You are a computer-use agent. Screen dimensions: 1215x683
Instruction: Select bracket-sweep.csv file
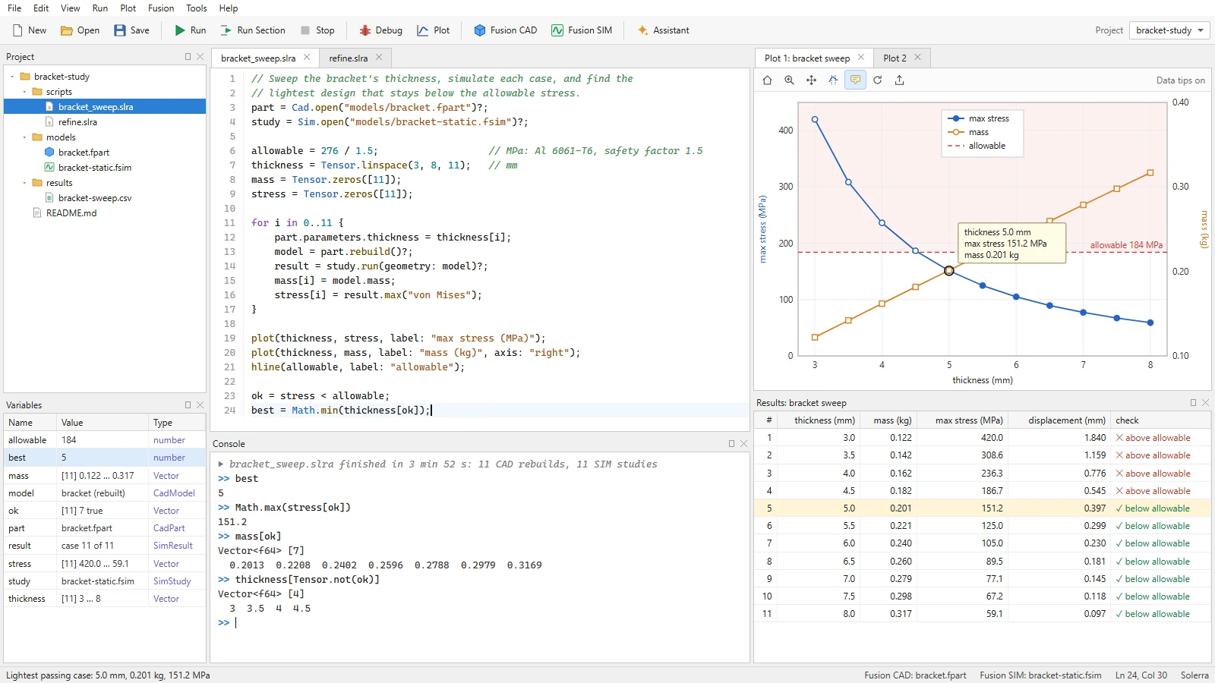(x=95, y=198)
